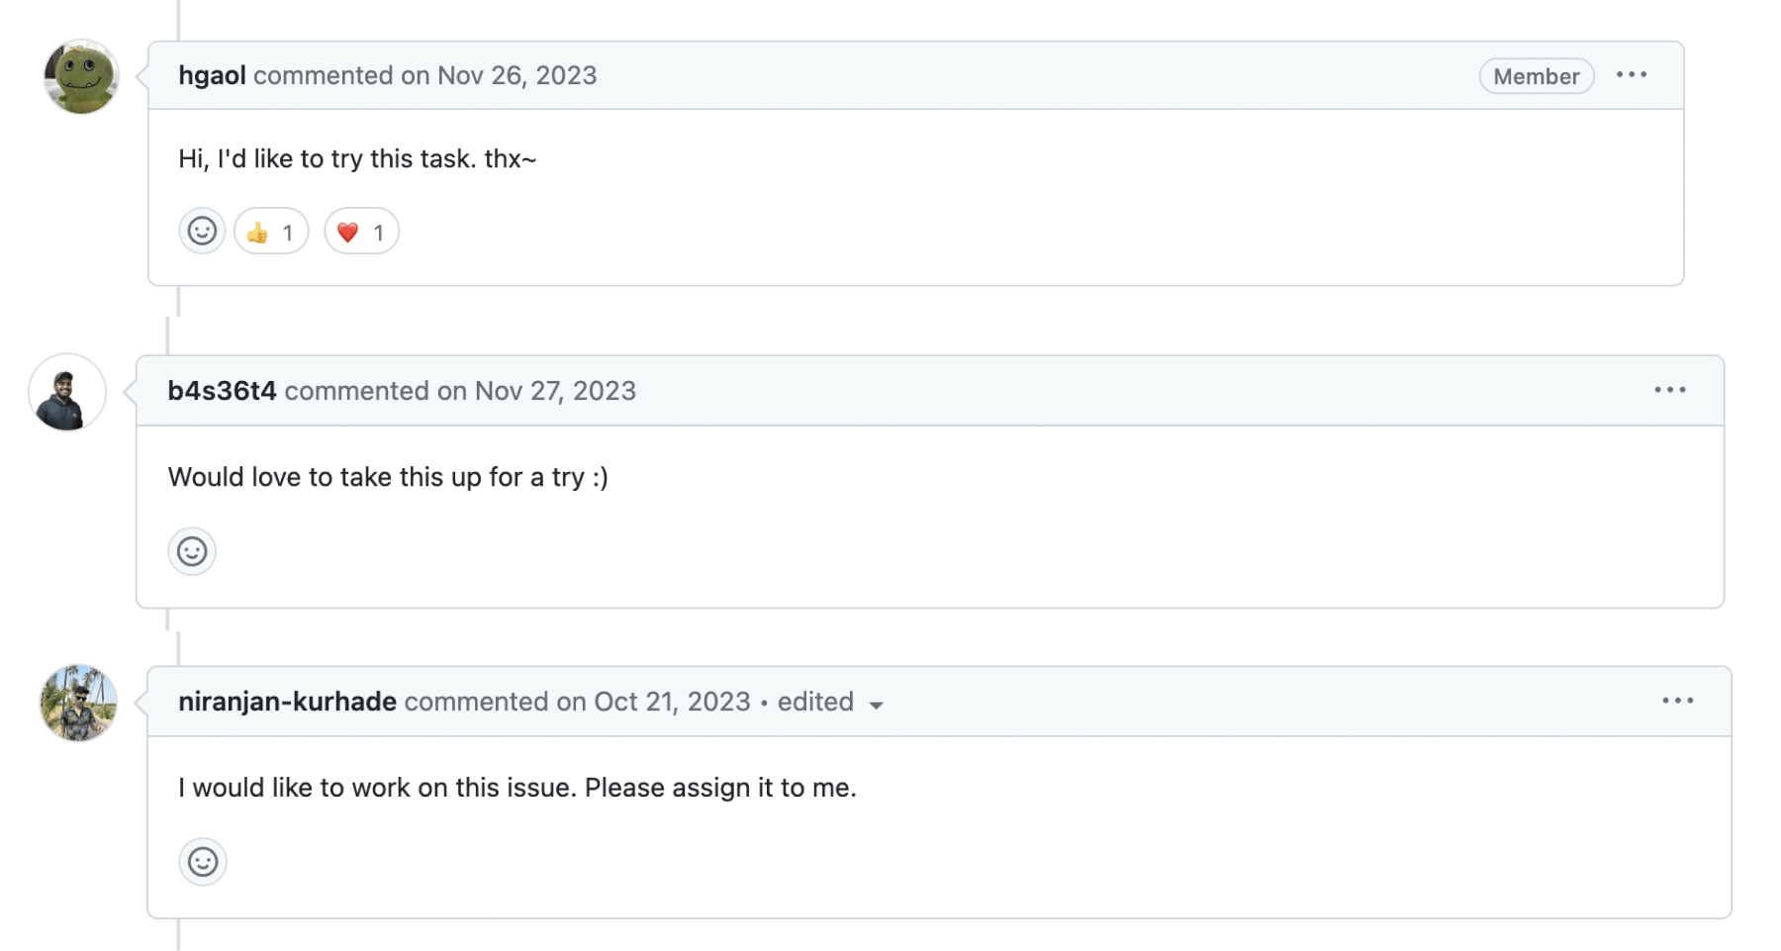Click the Member badge next to hgaol's comment
Screen dimensions: 1781x951
1536,75
